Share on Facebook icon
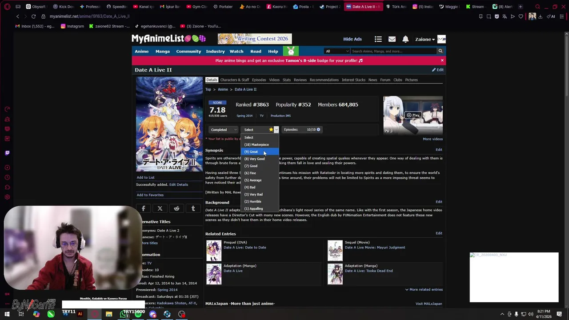Image resolution: width=569 pixels, height=320 pixels. pos(144,208)
